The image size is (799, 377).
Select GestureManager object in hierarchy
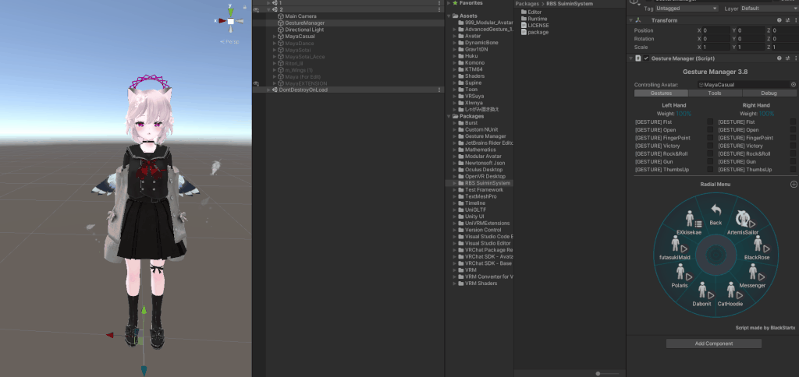click(x=305, y=23)
